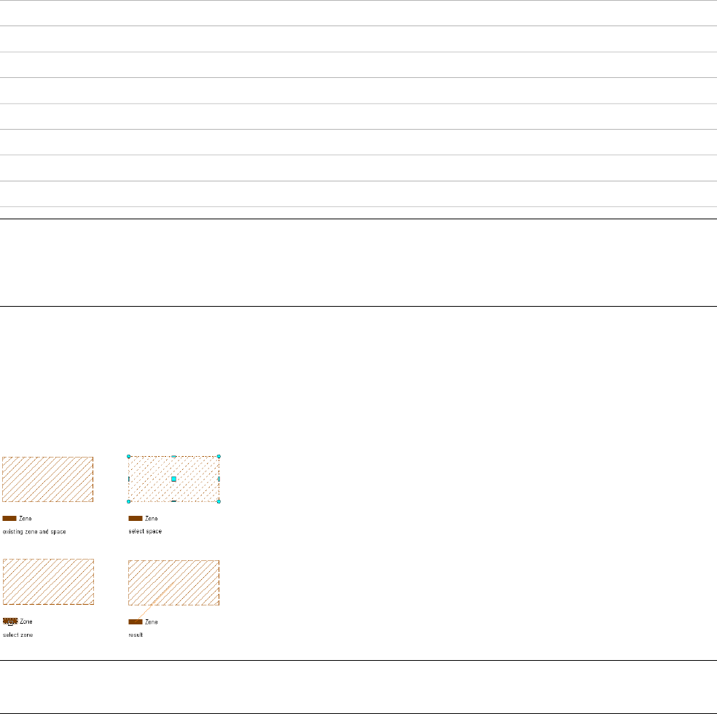Image resolution: width=717 pixels, height=714 pixels.
Task: Click the top edge grip of selected space
Action: pos(173,456)
